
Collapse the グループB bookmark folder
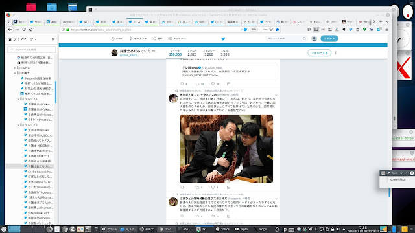[x=18, y=125]
